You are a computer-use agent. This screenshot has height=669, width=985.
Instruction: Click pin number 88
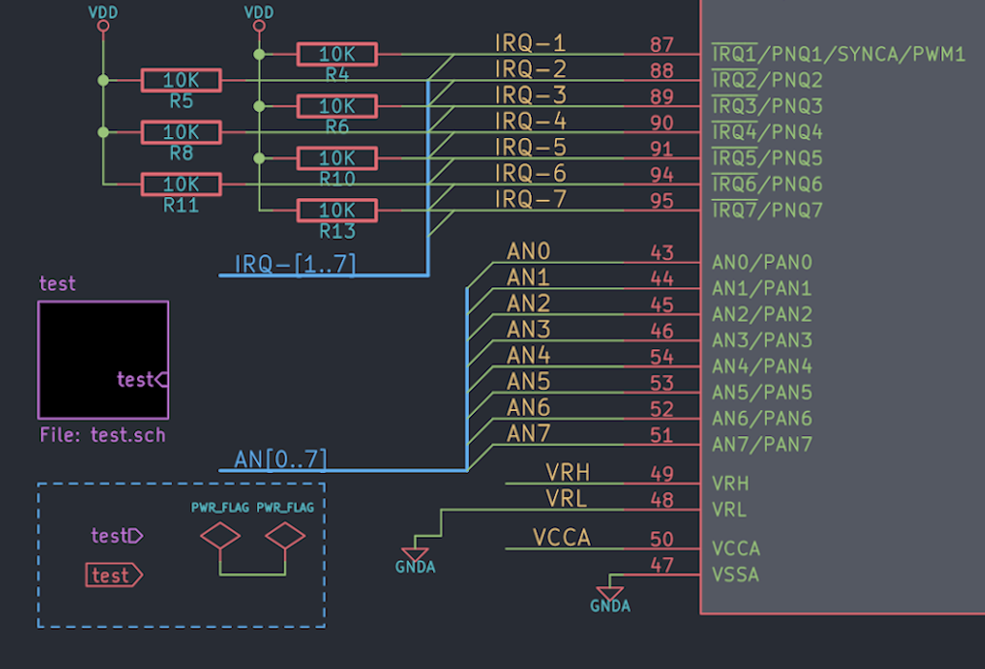661,71
